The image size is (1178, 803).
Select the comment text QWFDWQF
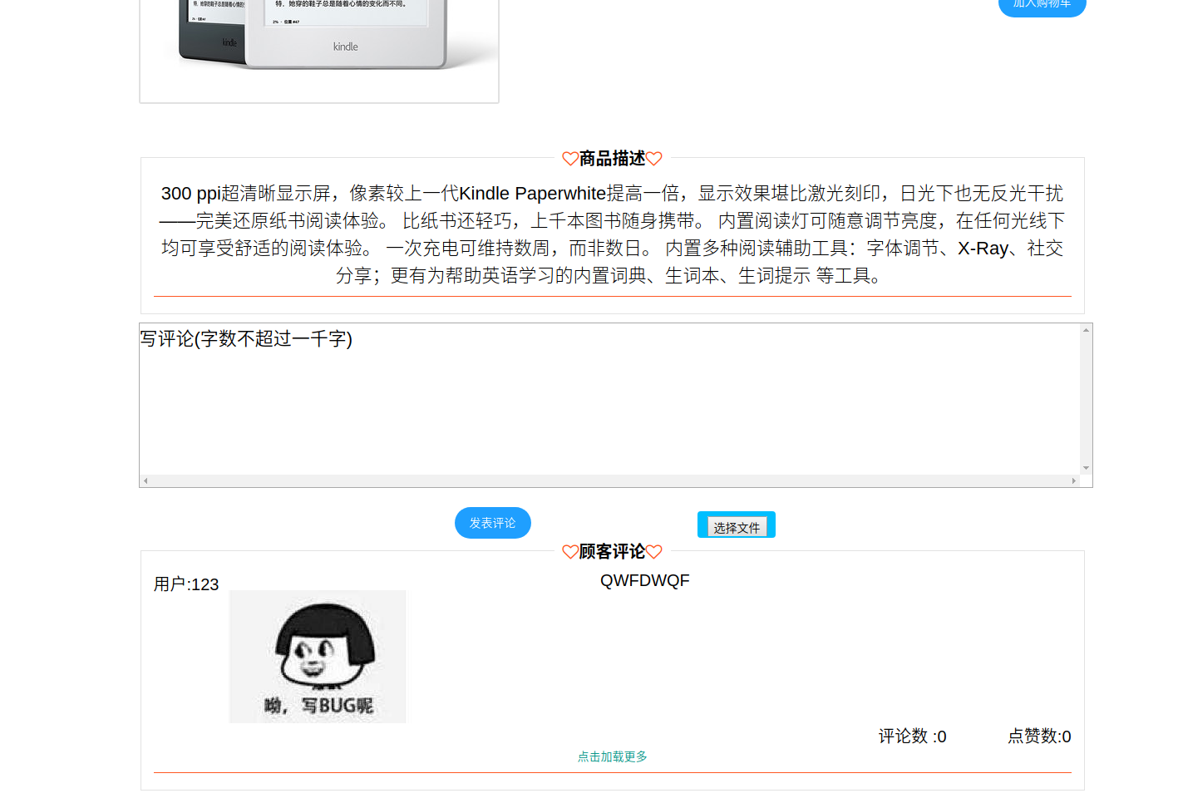(x=645, y=580)
